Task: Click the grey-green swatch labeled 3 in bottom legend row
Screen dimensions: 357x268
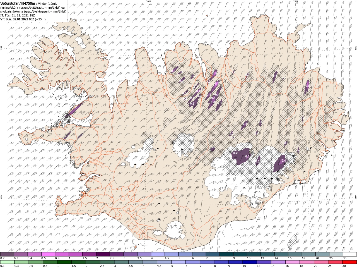Action: pyautogui.click(x=121, y=262)
